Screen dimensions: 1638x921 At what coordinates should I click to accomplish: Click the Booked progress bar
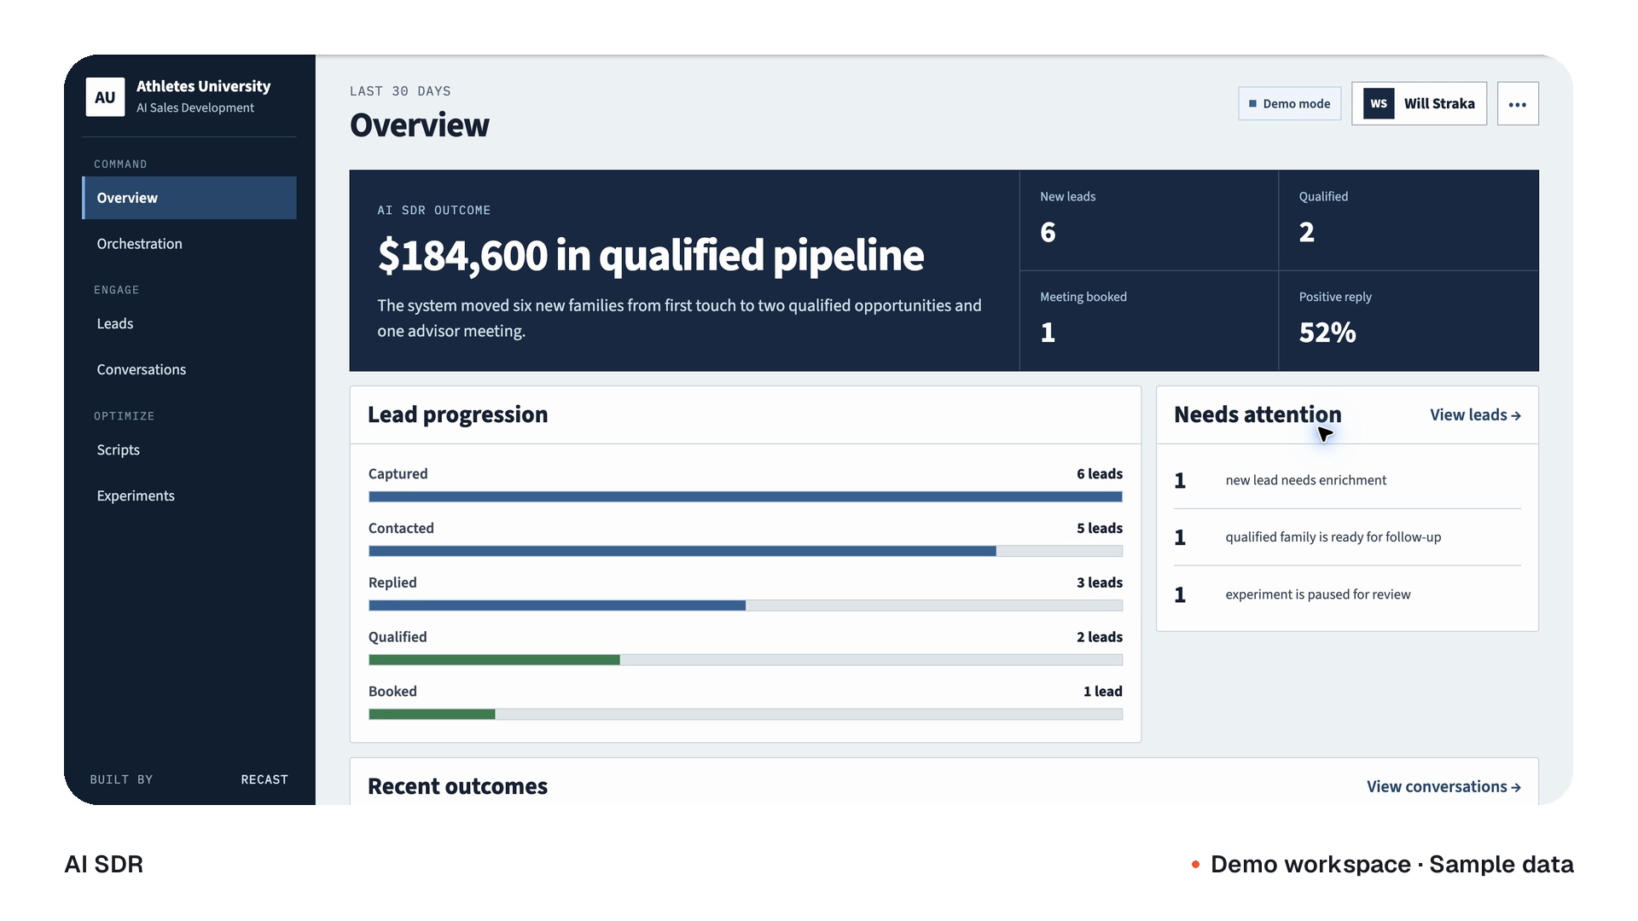746,715
